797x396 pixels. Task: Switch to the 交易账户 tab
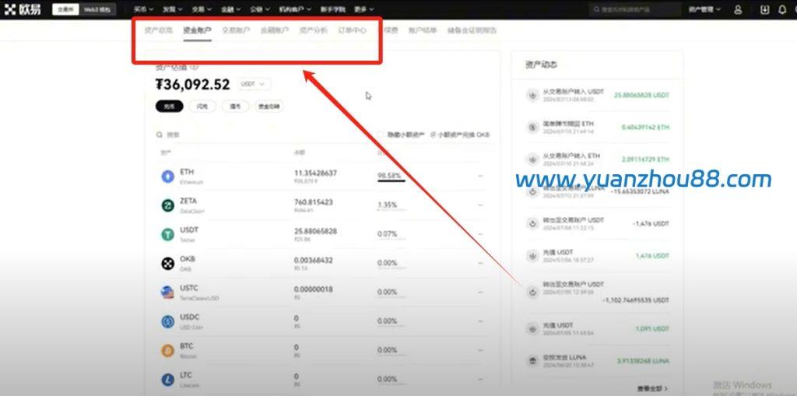click(236, 30)
